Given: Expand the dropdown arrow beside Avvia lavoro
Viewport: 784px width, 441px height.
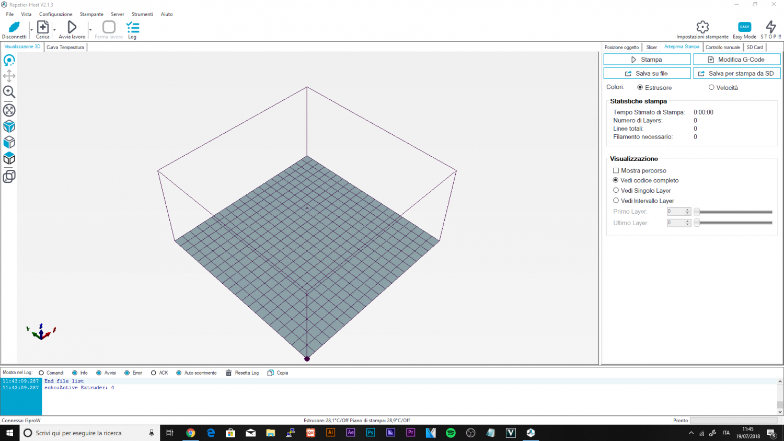Looking at the screenshot, I should tap(90, 30).
